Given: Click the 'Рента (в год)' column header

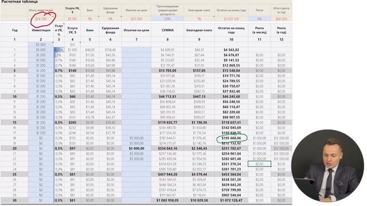Looking at the screenshot, I should (x=282, y=30).
